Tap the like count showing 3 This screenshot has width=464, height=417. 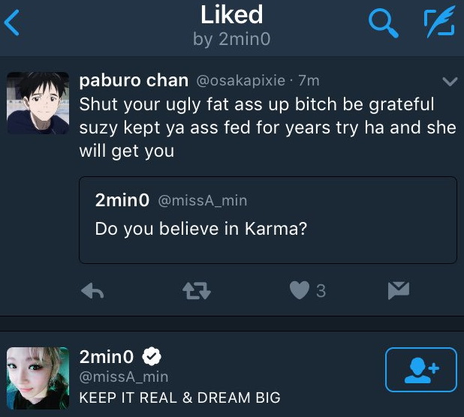321,291
